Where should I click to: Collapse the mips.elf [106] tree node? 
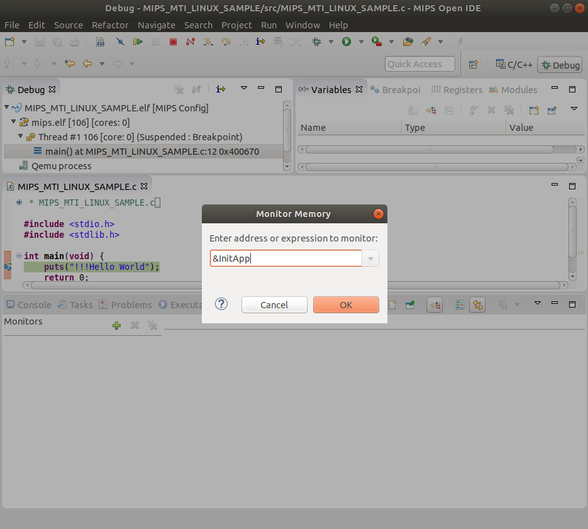tap(13, 122)
